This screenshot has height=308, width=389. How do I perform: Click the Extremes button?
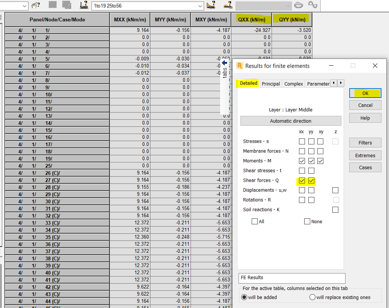coord(365,155)
